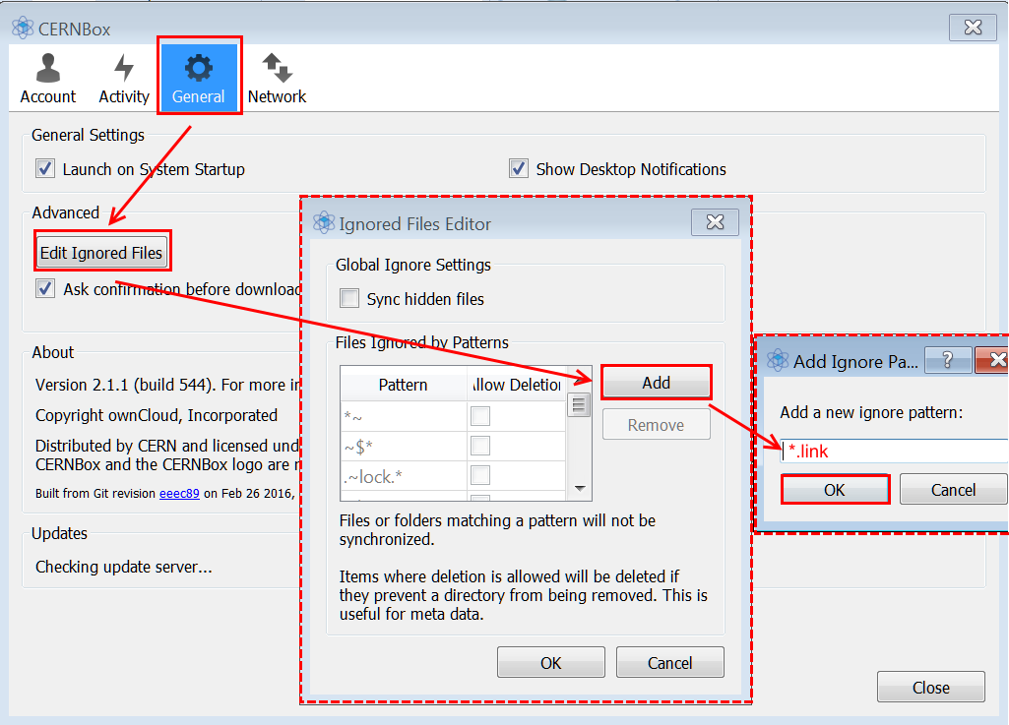Close the Add Ignore Pattern dialog
Screen dimensions: 1009x725
(x=995, y=360)
